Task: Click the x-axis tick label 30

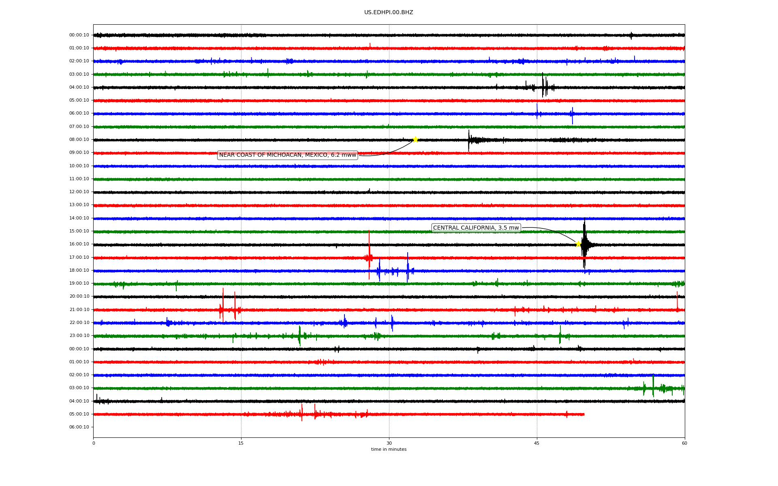Action: (389, 443)
